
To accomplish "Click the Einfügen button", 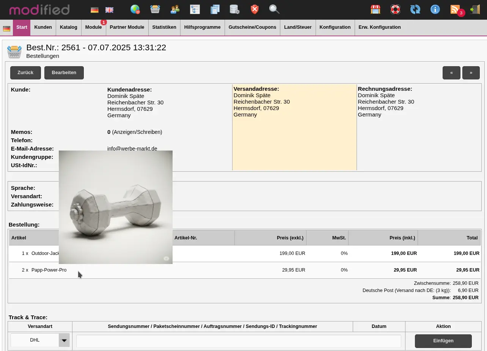I will 443,341.
